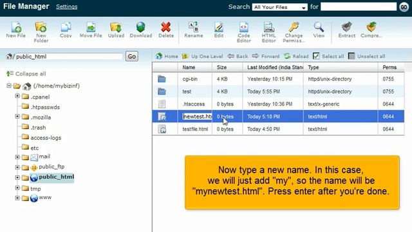Screen dimensions: 412x232
Task: Click Select all checkbox icon
Action: point(316,56)
